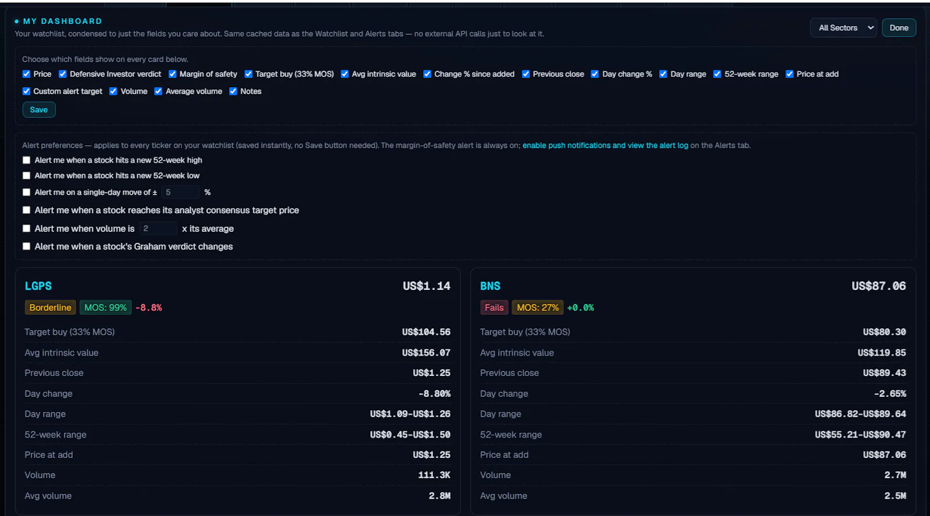Edit the single-day move percent field
This screenshot has width=930, height=516.
[x=180, y=192]
